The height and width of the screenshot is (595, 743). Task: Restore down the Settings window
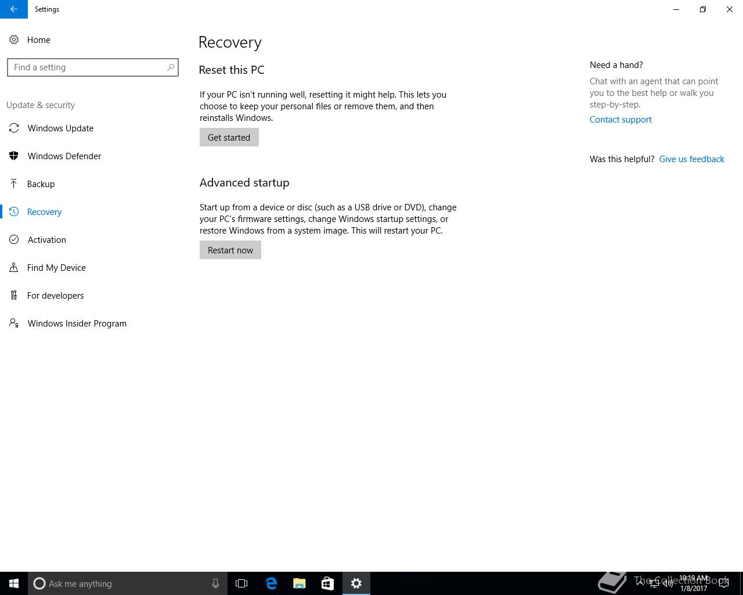pos(703,9)
